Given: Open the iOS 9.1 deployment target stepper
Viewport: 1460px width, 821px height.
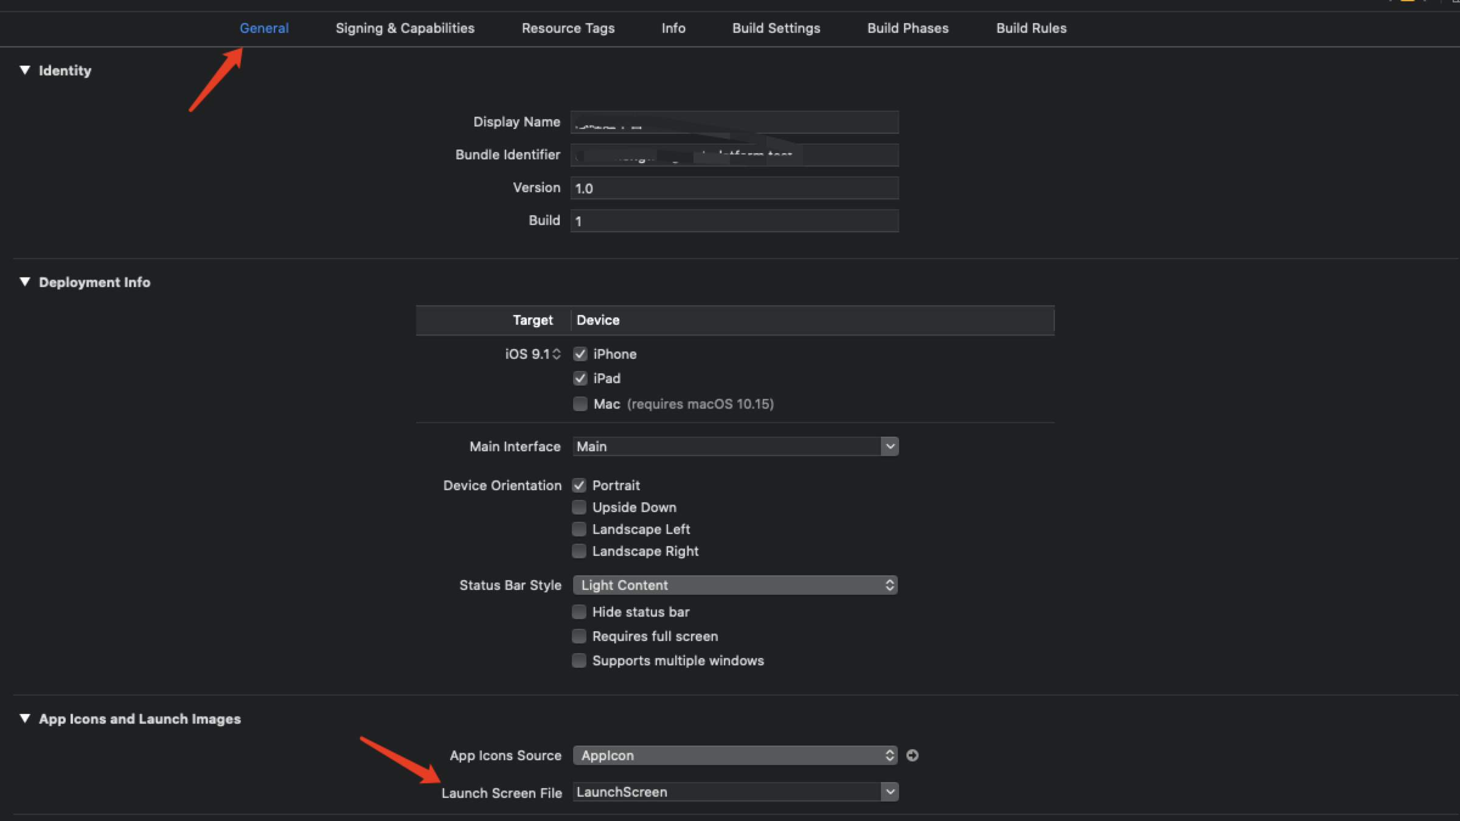Looking at the screenshot, I should pos(556,354).
